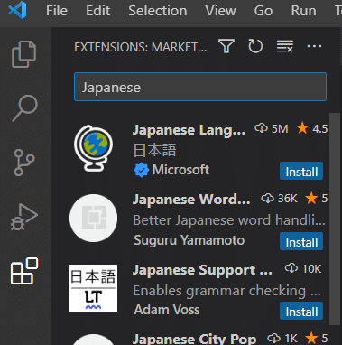Open Source Control view
The image size is (342, 345).
(24, 163)
